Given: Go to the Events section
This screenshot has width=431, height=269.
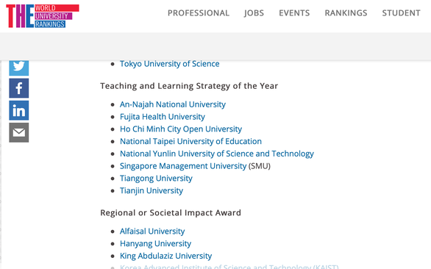Looking at the screenshot, I should [x=294, y=13].
